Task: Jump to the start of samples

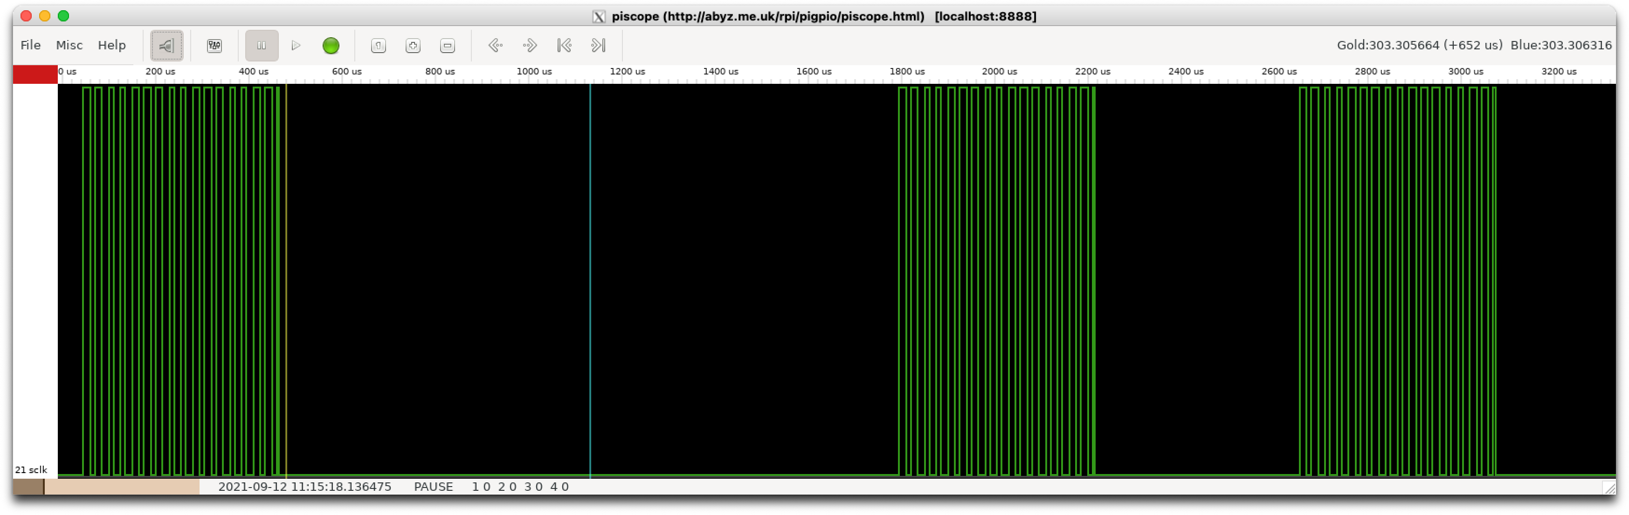Action: [564, 46]
